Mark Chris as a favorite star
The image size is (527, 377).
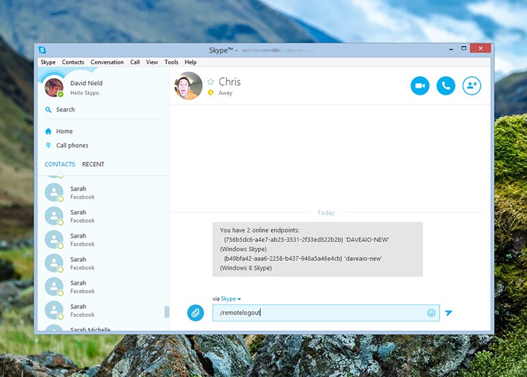point(211,82)
